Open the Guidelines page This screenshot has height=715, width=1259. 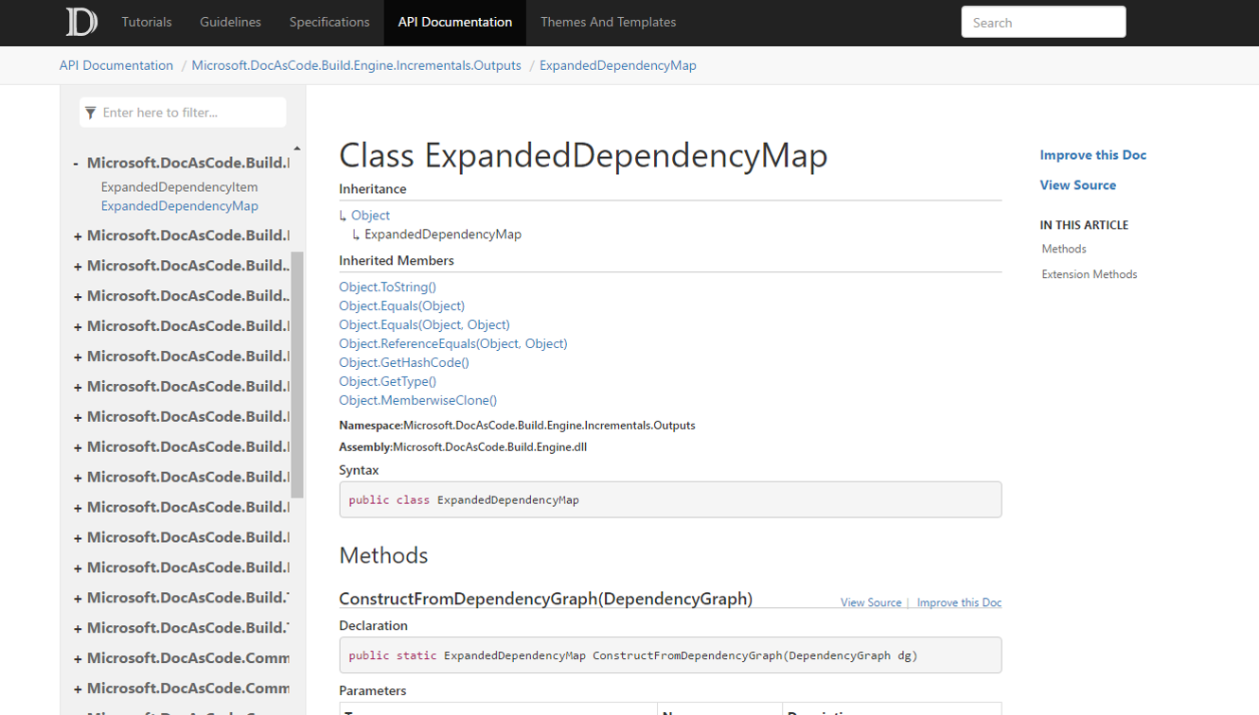(230, 22)
